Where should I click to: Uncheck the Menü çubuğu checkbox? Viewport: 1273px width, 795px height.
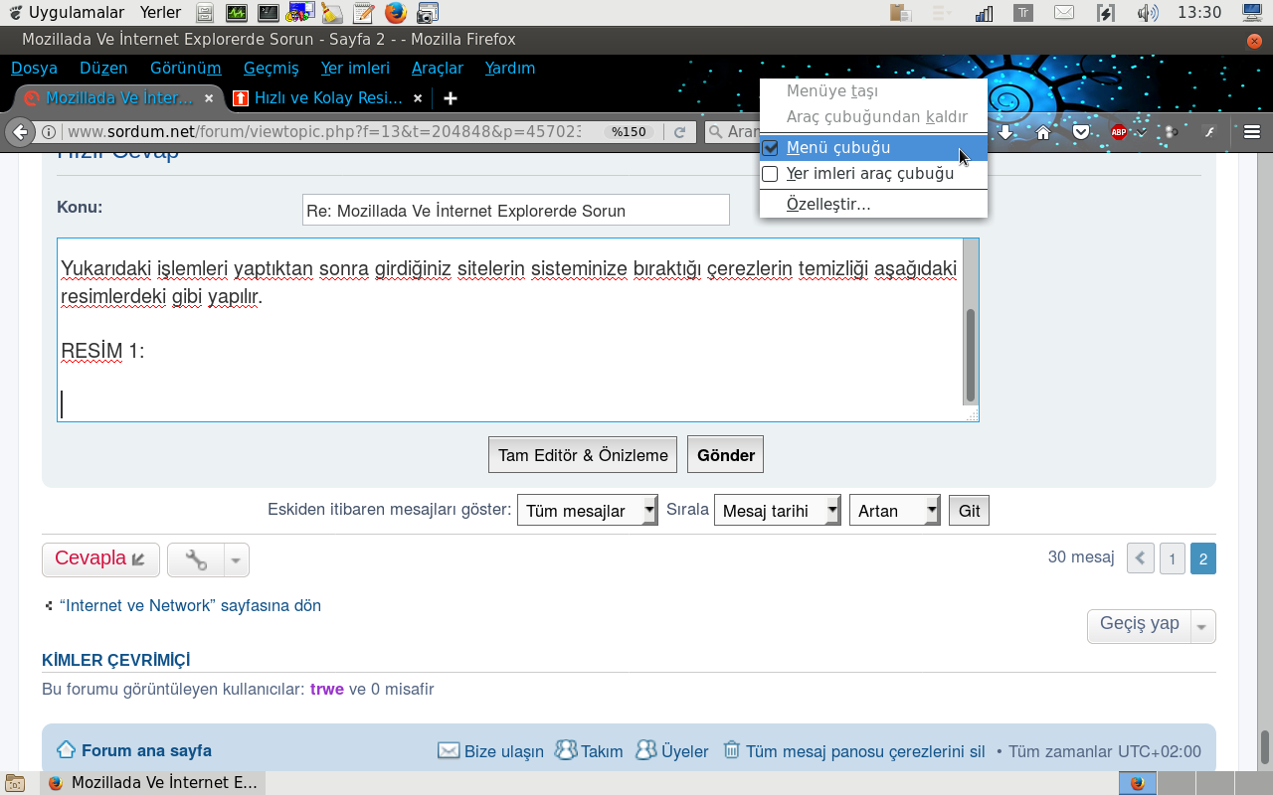tap(770, 148)
